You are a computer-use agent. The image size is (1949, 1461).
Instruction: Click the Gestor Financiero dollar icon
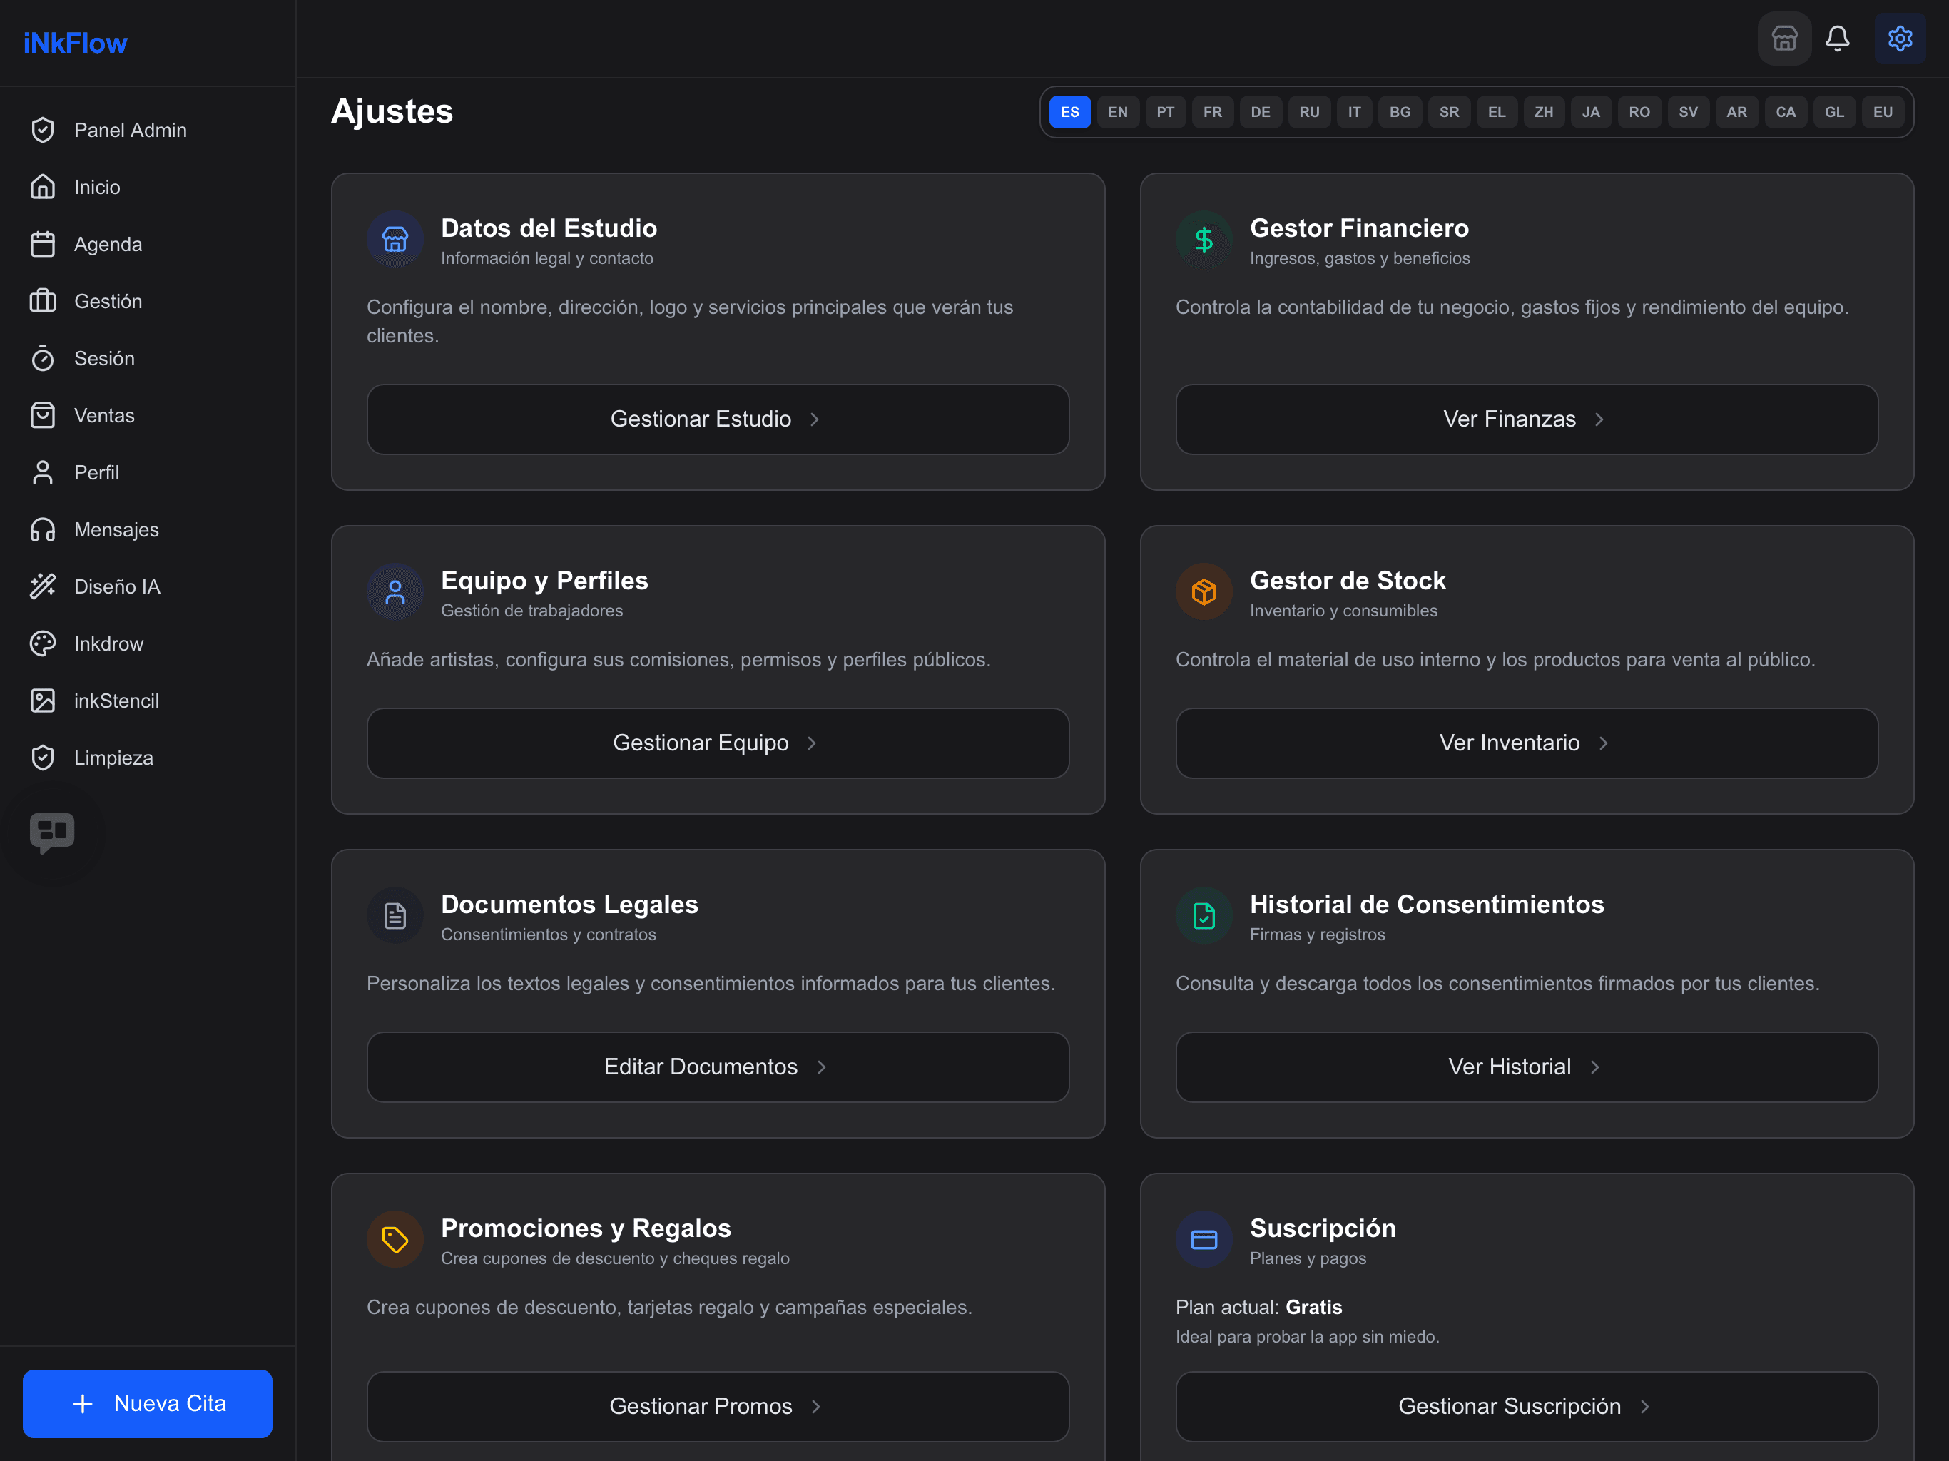(1204, 240)
